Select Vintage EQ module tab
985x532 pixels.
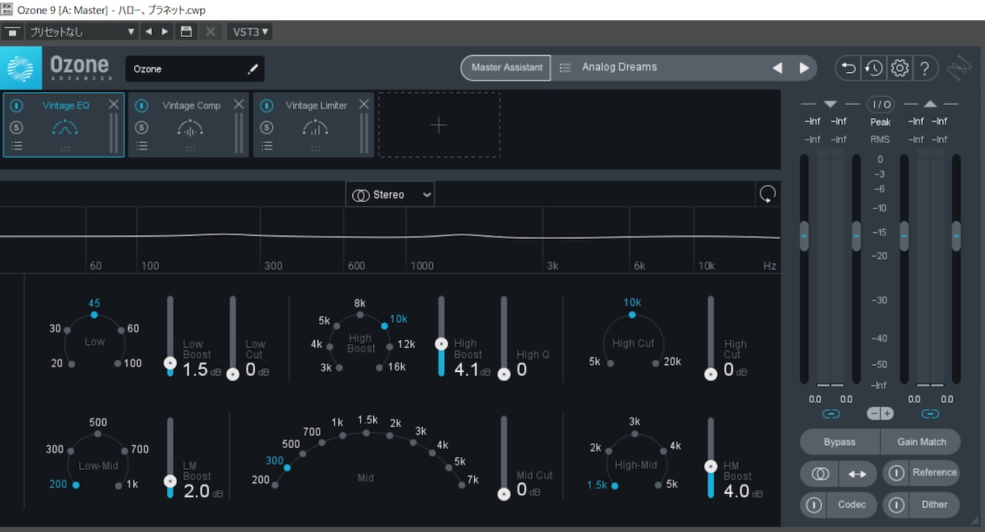[x=64, y=125]
